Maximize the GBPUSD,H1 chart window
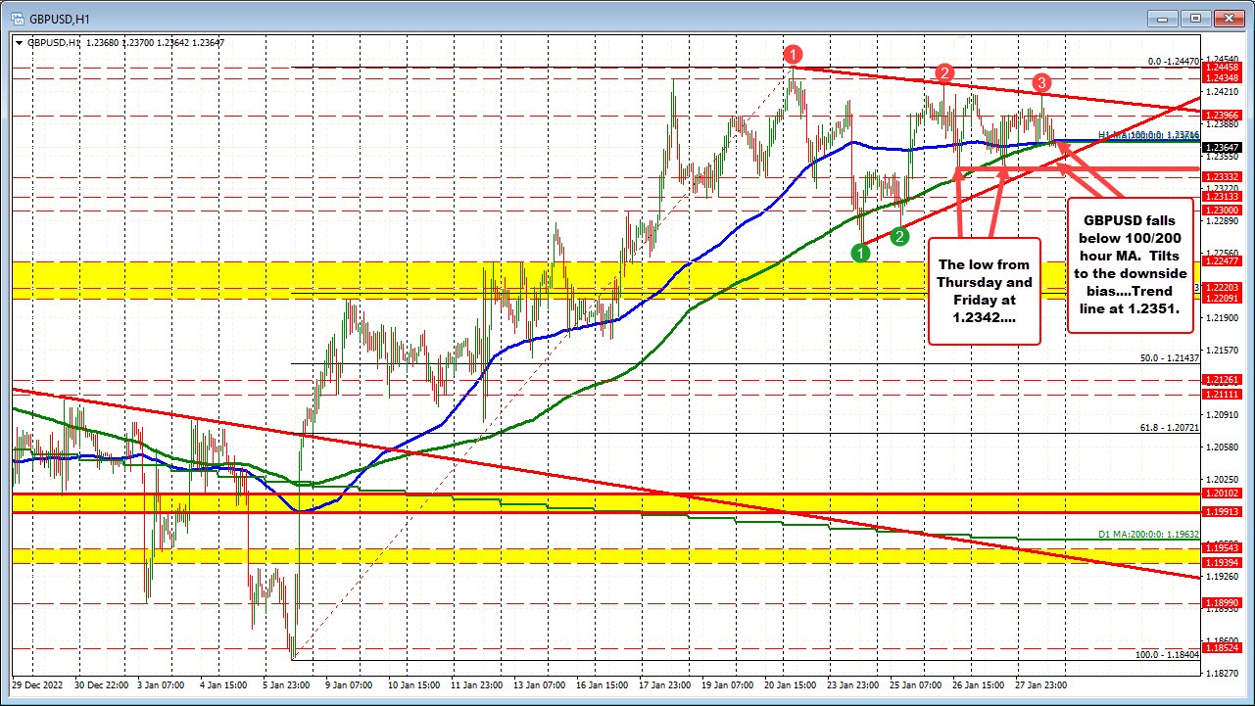 point(1196,18)
